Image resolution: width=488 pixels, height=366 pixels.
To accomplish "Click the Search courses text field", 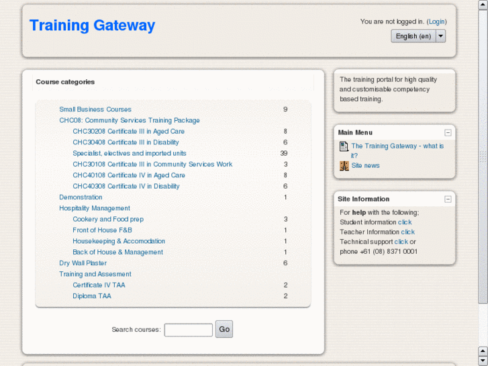I will click(189, 330).
